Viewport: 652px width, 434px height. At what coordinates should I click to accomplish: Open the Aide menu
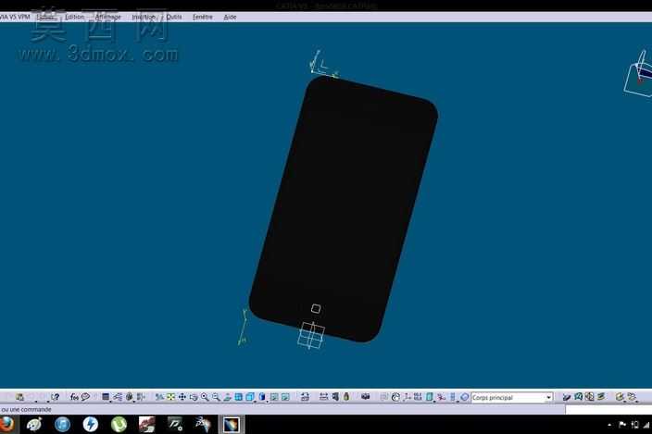click(230, 17)
